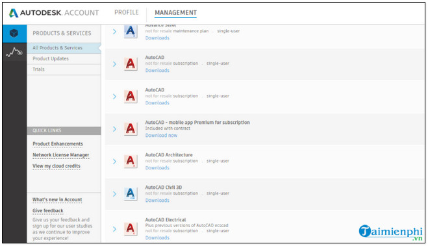
Task: Open What's new in Account link
Action: click(x=57, y=200)
